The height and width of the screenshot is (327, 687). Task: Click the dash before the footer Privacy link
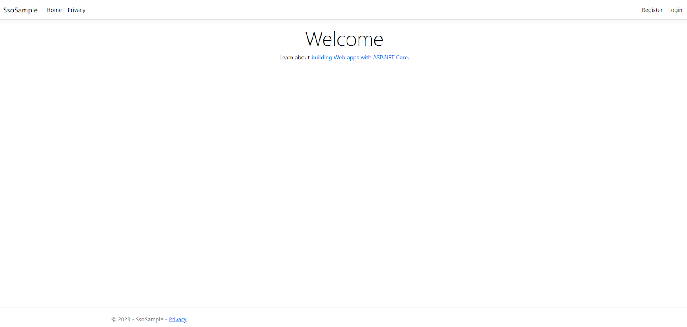tap(166, 319)
